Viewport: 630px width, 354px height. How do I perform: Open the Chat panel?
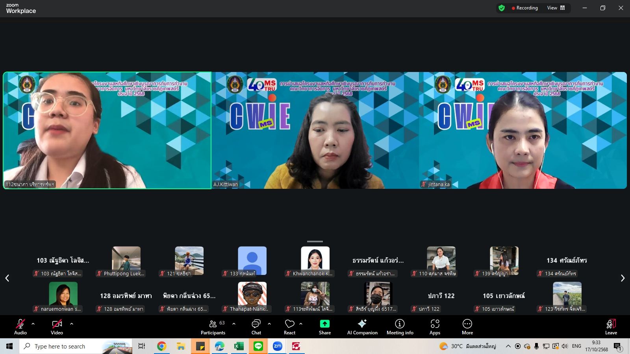(256, 326)
